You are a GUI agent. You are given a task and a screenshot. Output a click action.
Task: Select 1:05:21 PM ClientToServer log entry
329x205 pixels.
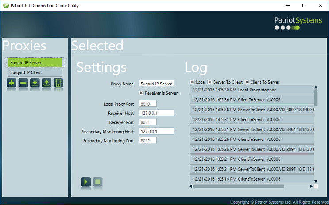(x=252, y=159)
